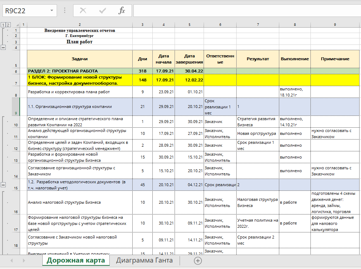The width and height of the screenshot is (361, 269).
Task: Select the Стратегия развития Бизнеса cell
Action: coord(258,122)
